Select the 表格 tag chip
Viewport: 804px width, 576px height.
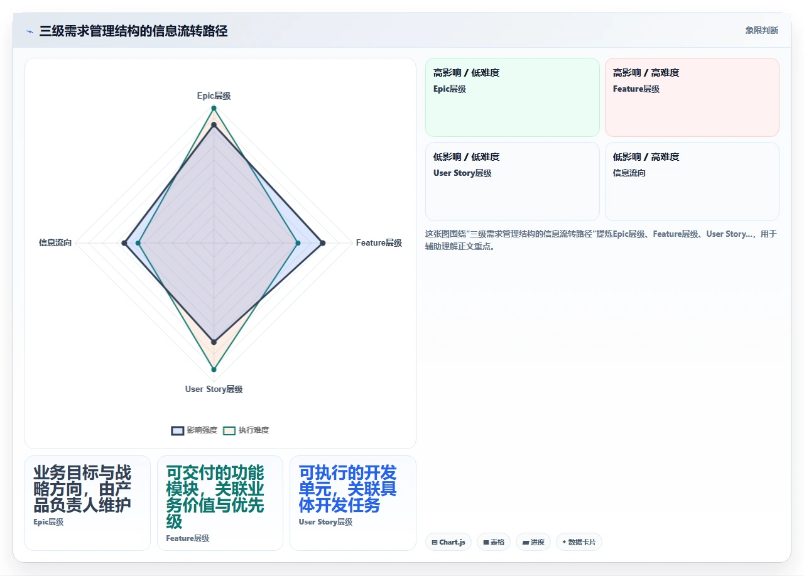click(x=494, y=542)
